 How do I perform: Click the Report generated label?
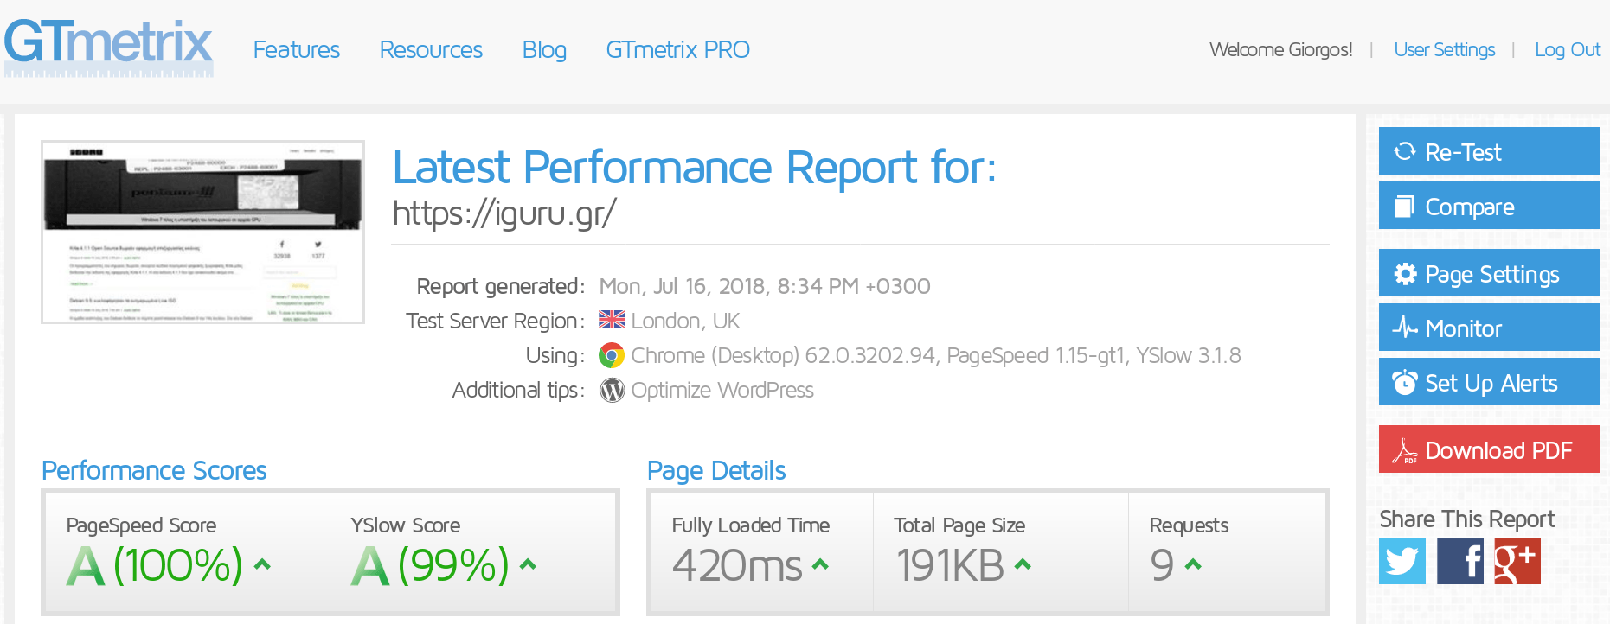[x=500, y=286]
